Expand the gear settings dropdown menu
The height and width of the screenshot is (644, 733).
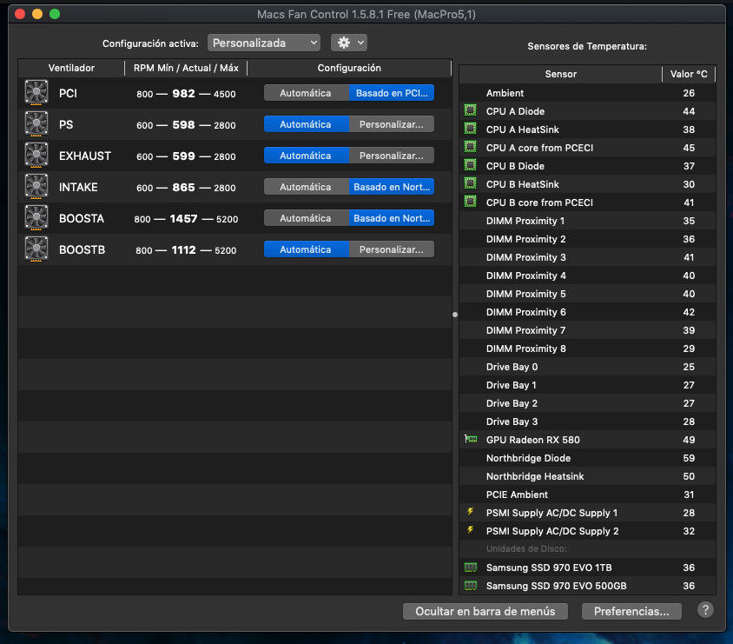pyautogui.click(x=348, y=43)
